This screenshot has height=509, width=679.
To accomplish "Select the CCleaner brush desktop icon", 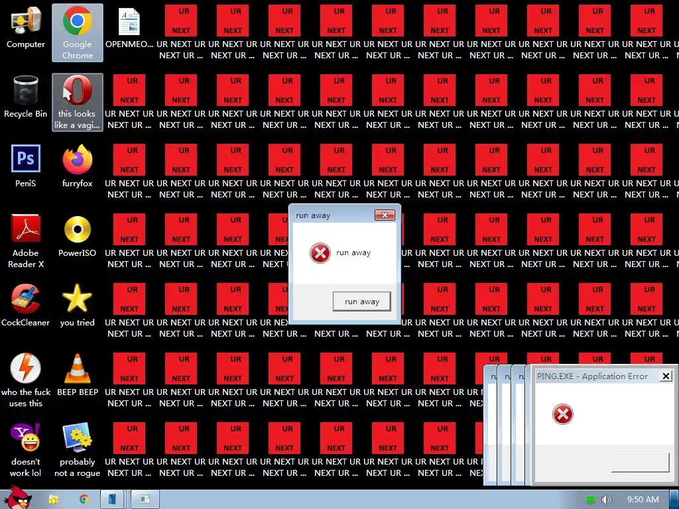I will tap(26, 306).
